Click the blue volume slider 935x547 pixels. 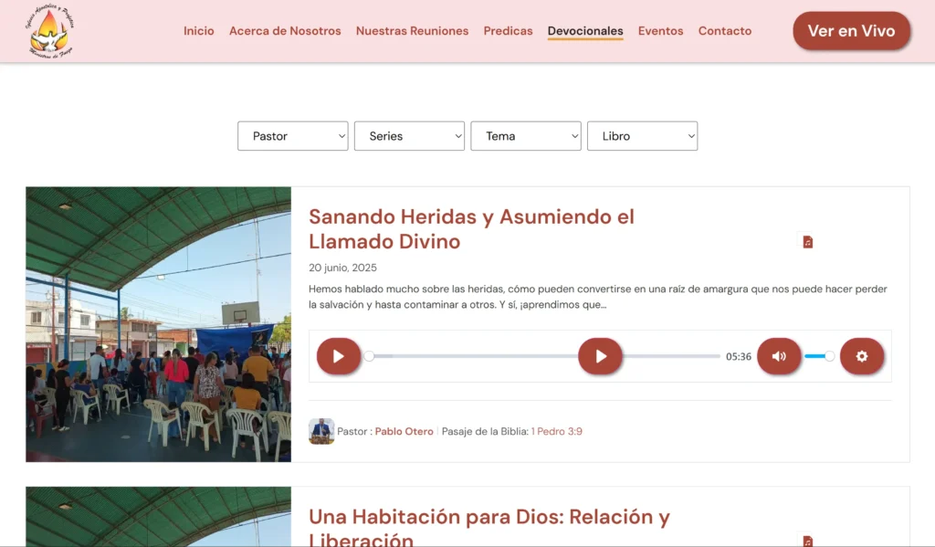pyautogui.click(x=817, y=356)
